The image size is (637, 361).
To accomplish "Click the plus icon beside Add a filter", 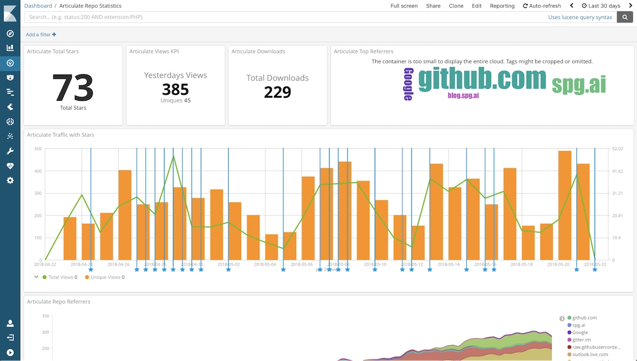I will (54, 34).
